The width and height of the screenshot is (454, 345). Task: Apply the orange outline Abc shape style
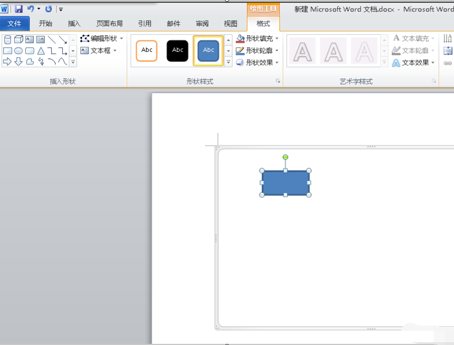click(147, 51)
